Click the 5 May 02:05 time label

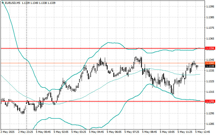61,132
